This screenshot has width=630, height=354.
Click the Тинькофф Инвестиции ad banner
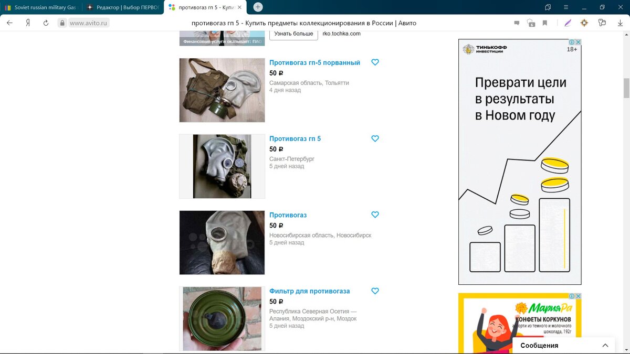click(520, 162)
